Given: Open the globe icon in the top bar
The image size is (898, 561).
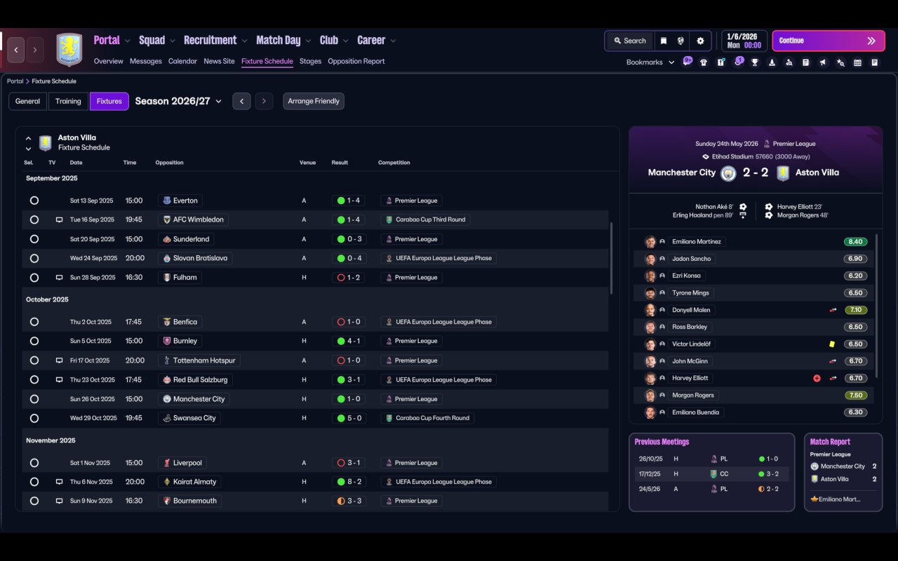Looking at the screenshot, I should pos(681,41).
